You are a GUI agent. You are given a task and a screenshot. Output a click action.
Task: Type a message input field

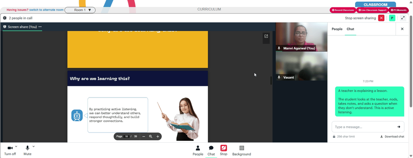[x=365, y=127]
